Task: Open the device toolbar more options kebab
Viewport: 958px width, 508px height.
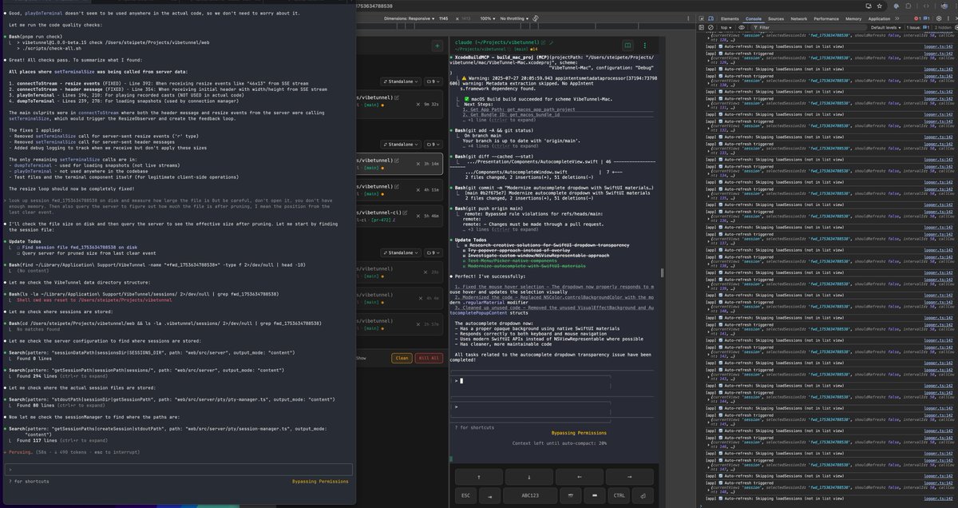Action: tap(688, 18)
